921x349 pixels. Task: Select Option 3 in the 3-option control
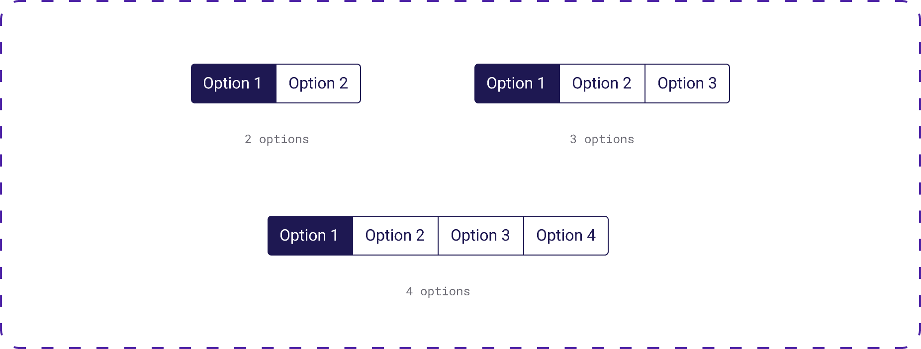click(x=687, y=83)
